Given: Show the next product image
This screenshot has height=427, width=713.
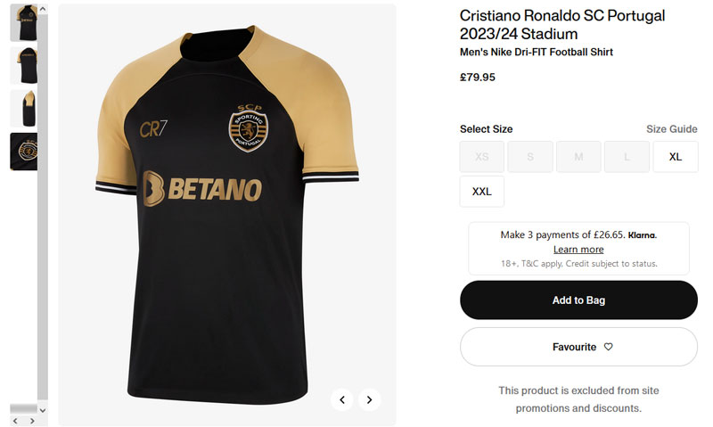Looking at the screenshot, I should point(370,399).
